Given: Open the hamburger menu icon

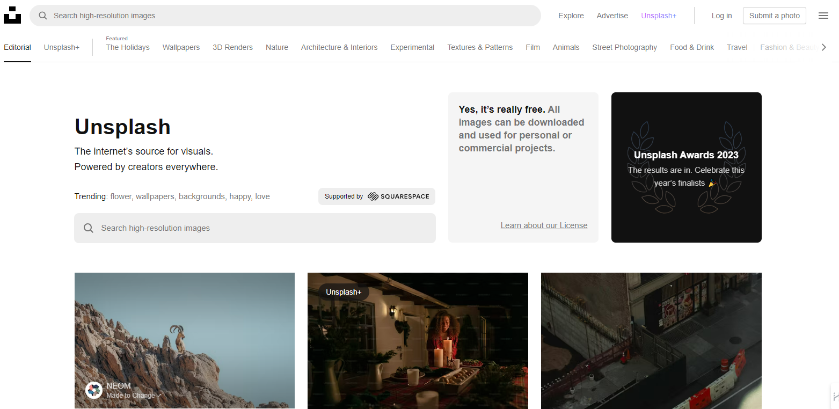Looking at the screenshot, I should click(823, 16).
